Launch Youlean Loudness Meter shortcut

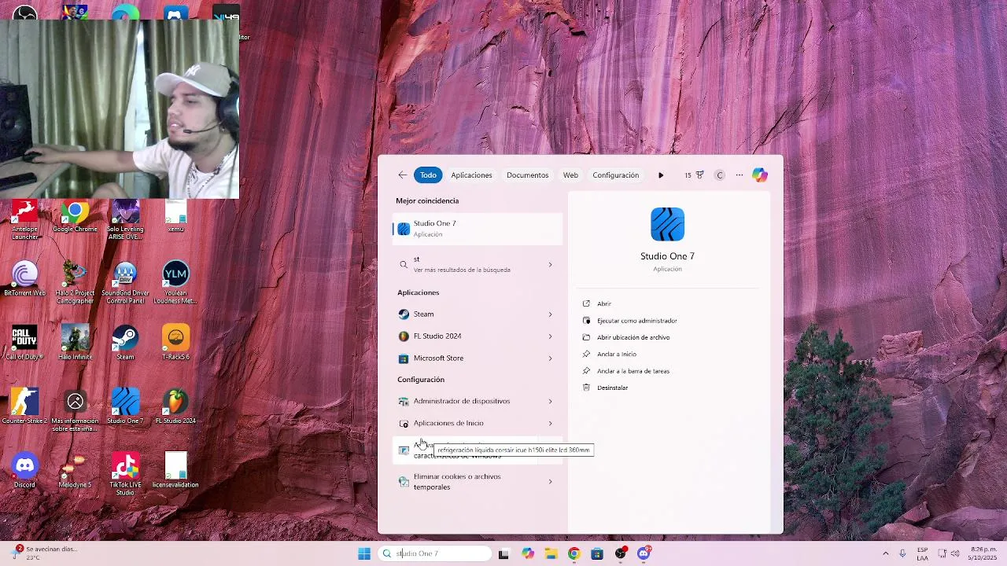pos(175,283)
